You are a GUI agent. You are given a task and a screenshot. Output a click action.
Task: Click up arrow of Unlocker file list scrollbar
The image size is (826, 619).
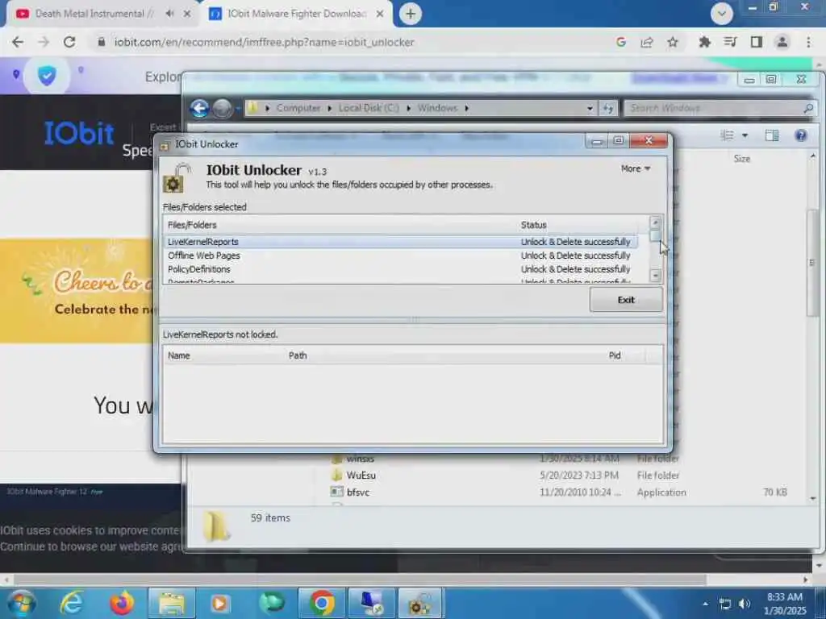(x=655, y=222)
